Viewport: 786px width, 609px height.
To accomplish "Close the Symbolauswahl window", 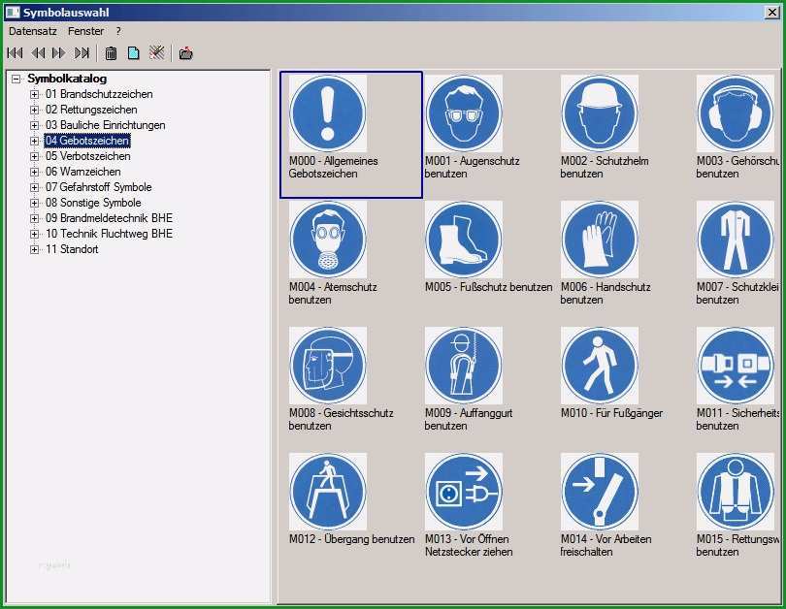I will tap(772, 12).
